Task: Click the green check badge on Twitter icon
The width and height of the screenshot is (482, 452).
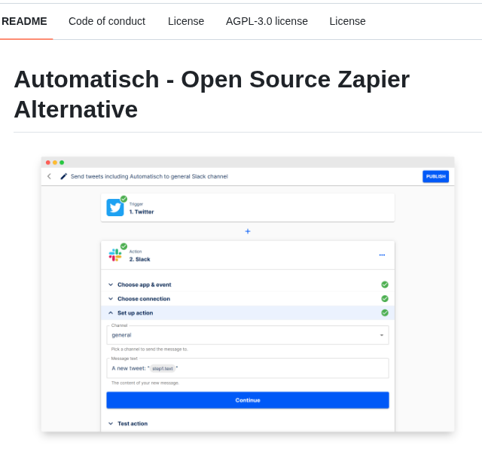Action: pos(124,199)
